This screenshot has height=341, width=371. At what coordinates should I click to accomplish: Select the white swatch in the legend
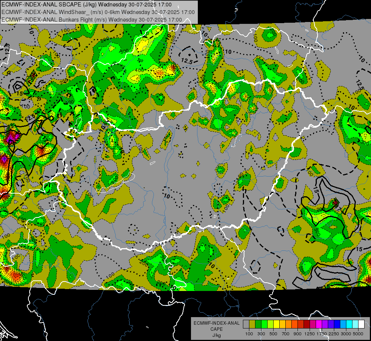click(361, 324)
